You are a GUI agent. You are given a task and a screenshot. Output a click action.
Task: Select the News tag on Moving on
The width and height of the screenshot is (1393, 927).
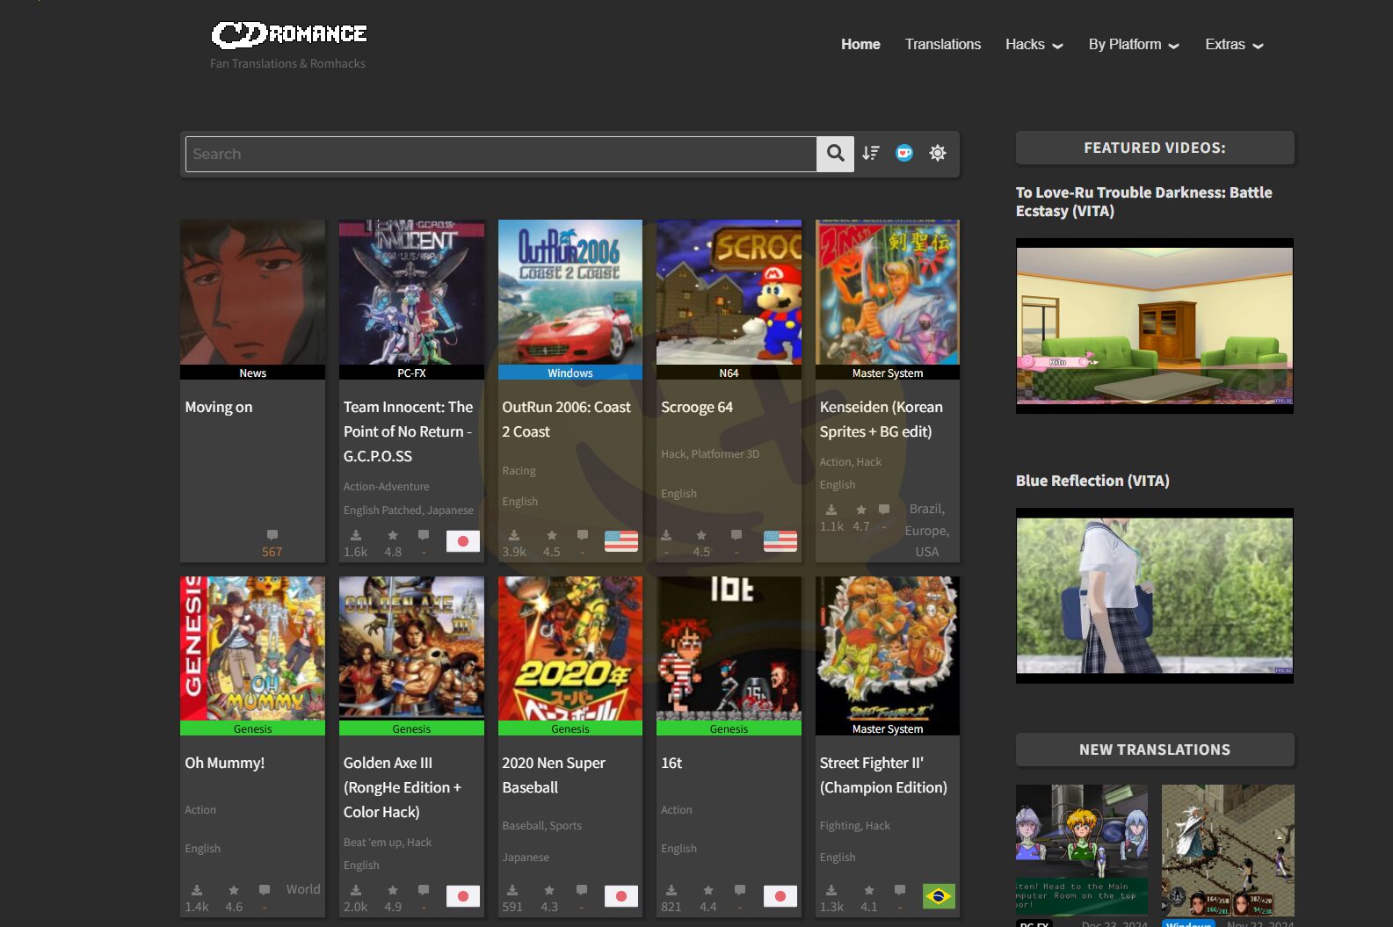point(252,373)
